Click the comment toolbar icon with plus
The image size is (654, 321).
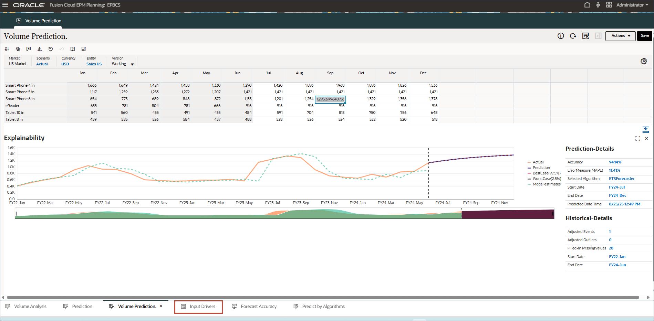point(29,49)
